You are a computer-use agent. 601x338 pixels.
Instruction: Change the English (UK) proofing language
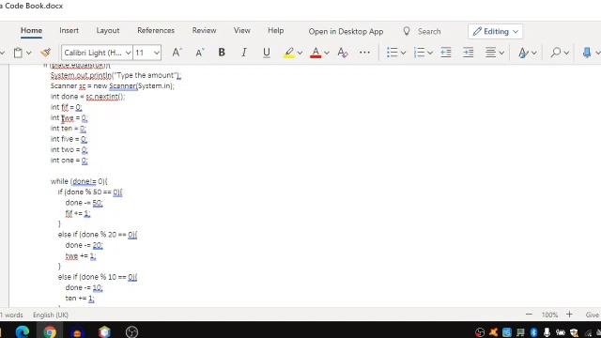tap(51, 315)
